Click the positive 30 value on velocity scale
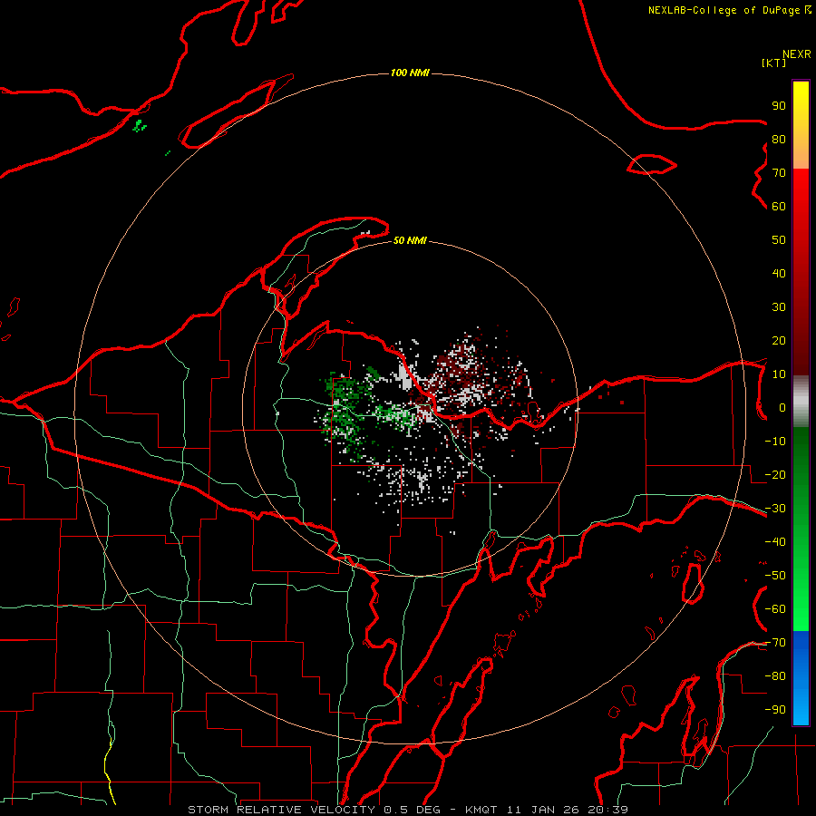This screenshot has height=816, width=816. (779, 307)
